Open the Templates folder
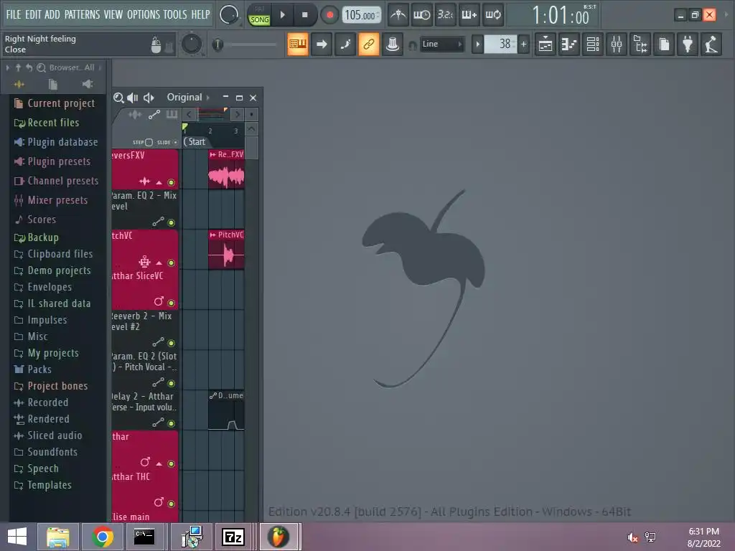This screenshot has width=735, height=551. coord(42,485)
